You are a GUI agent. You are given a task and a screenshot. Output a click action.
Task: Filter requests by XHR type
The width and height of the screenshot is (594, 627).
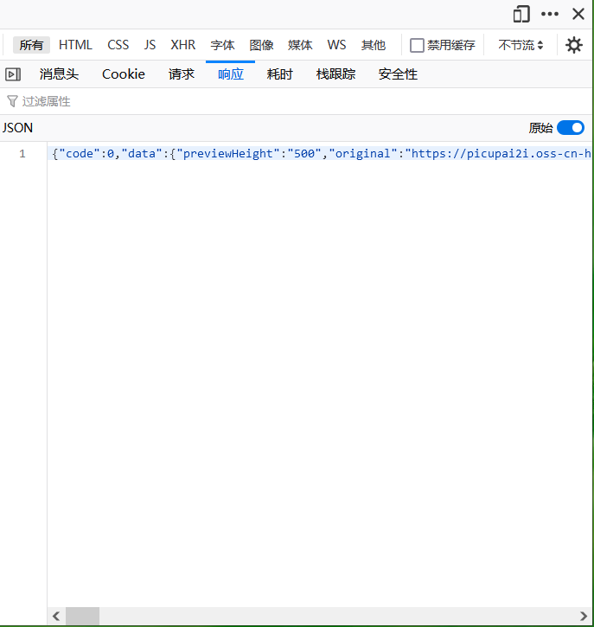[183, 45]
